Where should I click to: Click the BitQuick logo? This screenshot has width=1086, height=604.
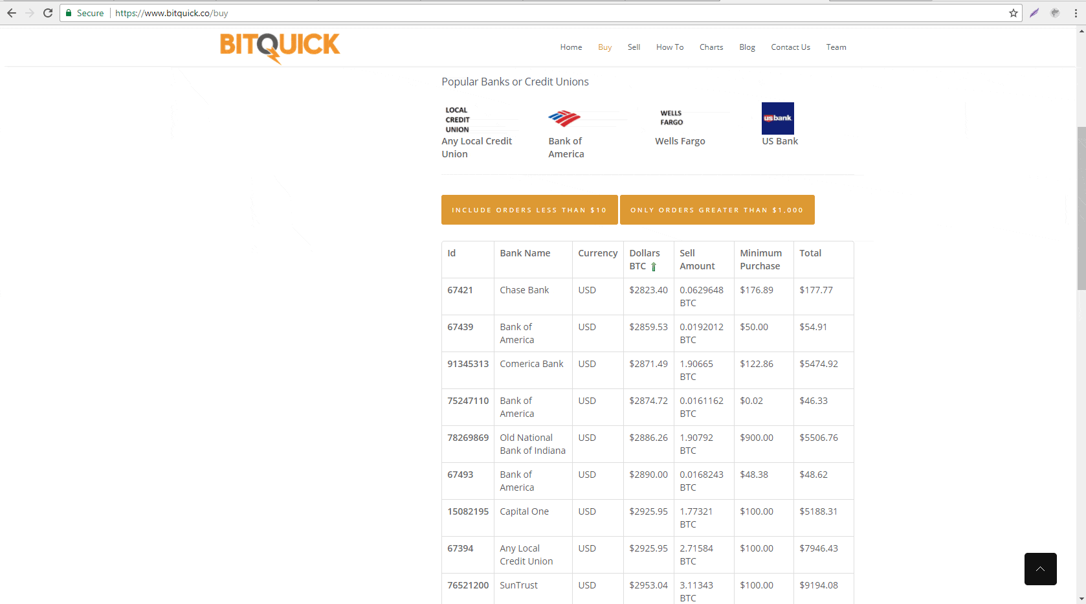[280, 47]
